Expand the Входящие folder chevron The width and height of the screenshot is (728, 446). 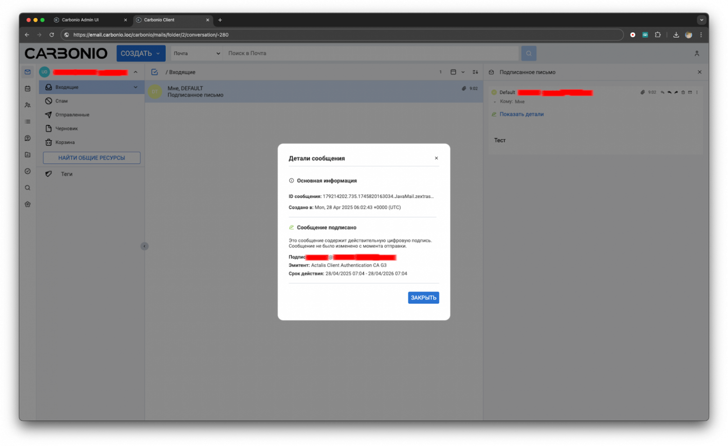pos(135,87)
